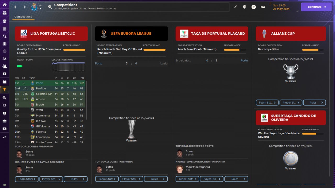This screenshot has height=188, width=335.
Task: Navigate back with the left arrow
Action: point(15,7)
